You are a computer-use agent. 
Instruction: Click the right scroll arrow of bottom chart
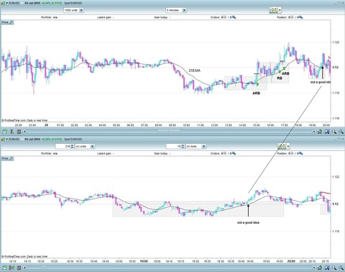(314, 268)
